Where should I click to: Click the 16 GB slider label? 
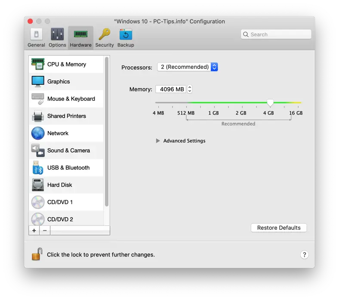[x=296, y=113]
